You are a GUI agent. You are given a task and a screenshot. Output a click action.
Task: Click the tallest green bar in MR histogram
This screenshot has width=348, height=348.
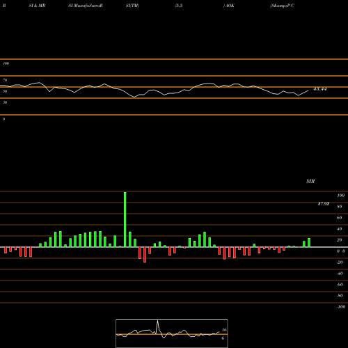pos(125,219)
